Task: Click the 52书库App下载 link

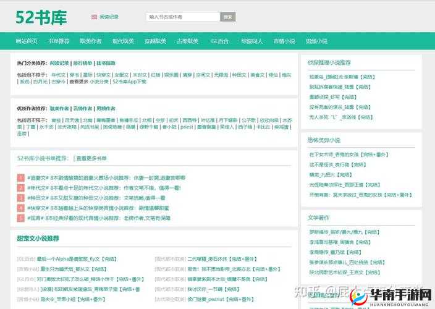Action: point(129,82)
